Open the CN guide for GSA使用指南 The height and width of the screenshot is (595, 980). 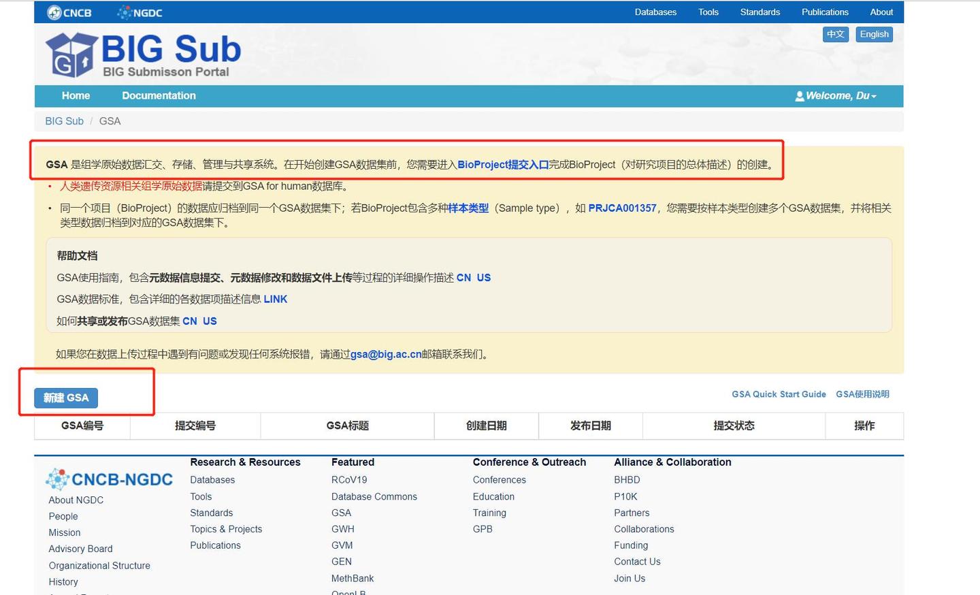(463, 278)
